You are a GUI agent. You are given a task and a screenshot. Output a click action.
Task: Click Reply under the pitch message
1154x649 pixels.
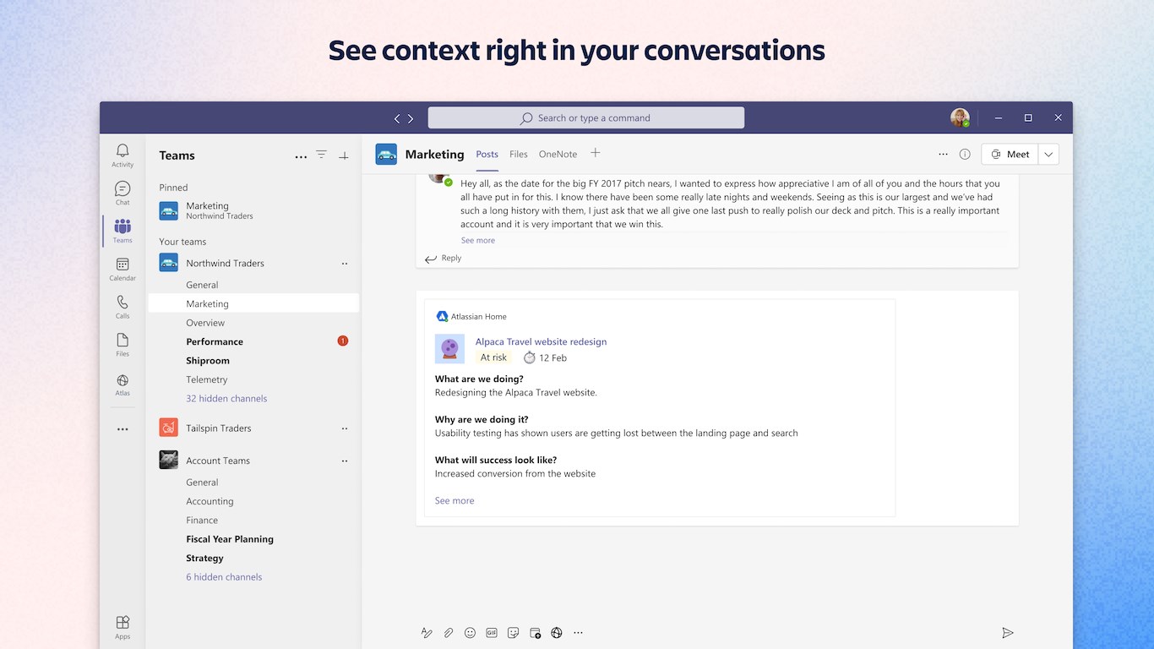click(444, 259)
